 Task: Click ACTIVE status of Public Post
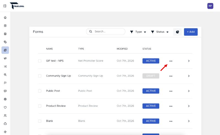[x=151, y=91]
